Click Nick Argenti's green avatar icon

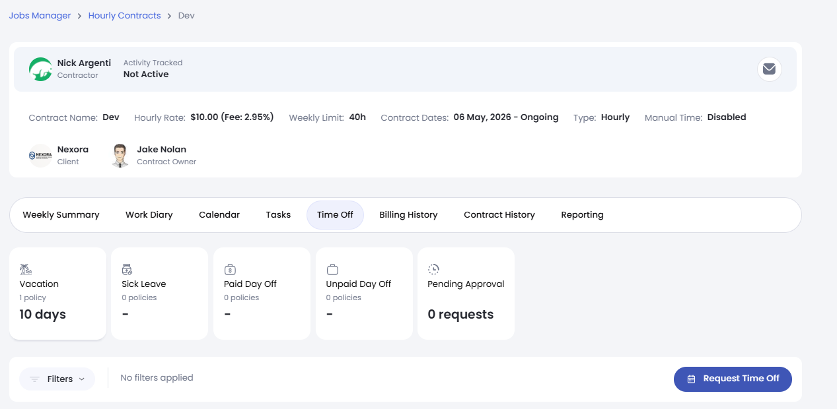[x=40, y=69]
